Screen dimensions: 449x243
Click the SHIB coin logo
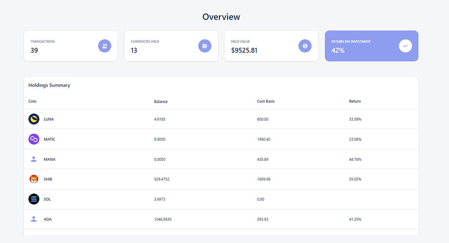(x=34, y=179)
